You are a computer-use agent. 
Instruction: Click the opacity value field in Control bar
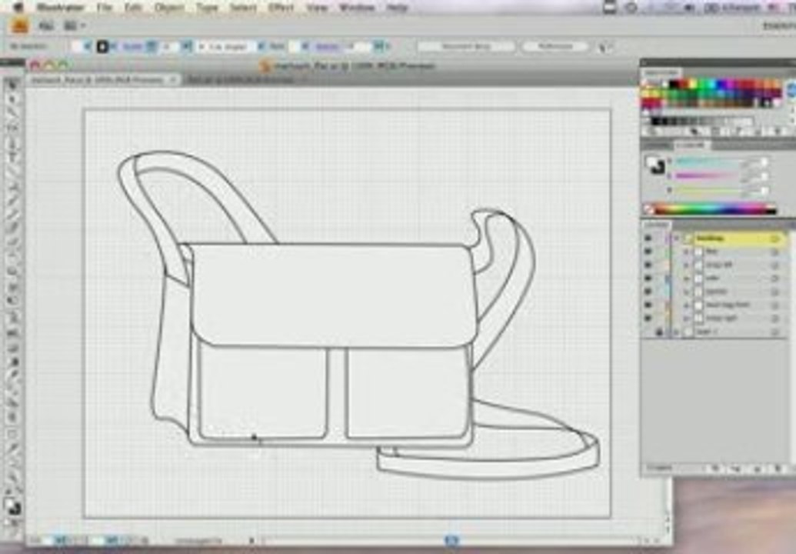361,46
